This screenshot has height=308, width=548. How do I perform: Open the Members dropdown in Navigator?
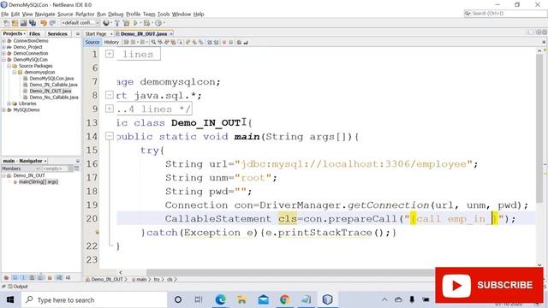point(21,169)
